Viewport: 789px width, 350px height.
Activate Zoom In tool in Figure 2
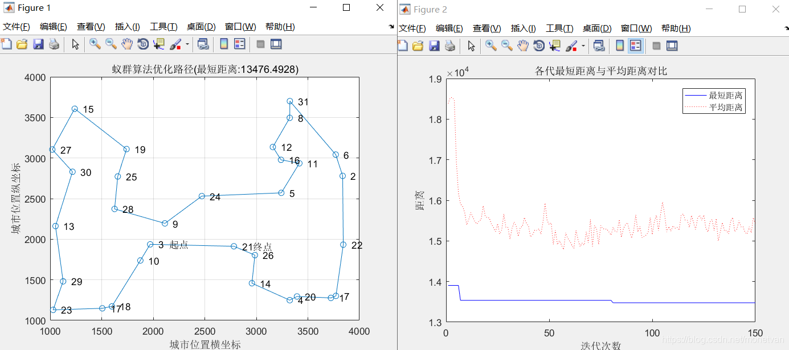click(x=490, y=45)
